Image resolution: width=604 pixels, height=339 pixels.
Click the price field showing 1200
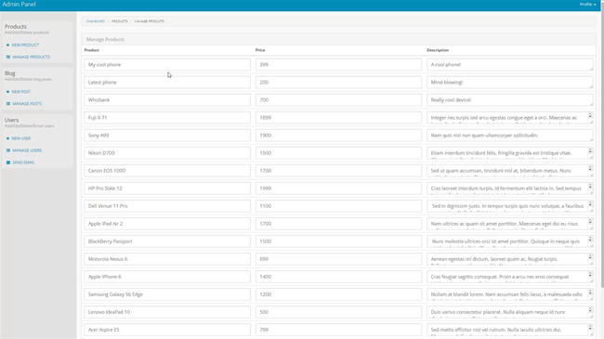click(x=338, y=295)
